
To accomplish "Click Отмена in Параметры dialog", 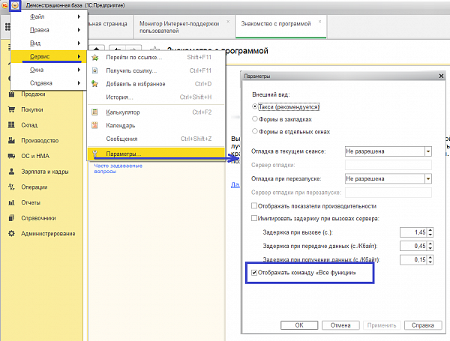I will coord(340,325).
